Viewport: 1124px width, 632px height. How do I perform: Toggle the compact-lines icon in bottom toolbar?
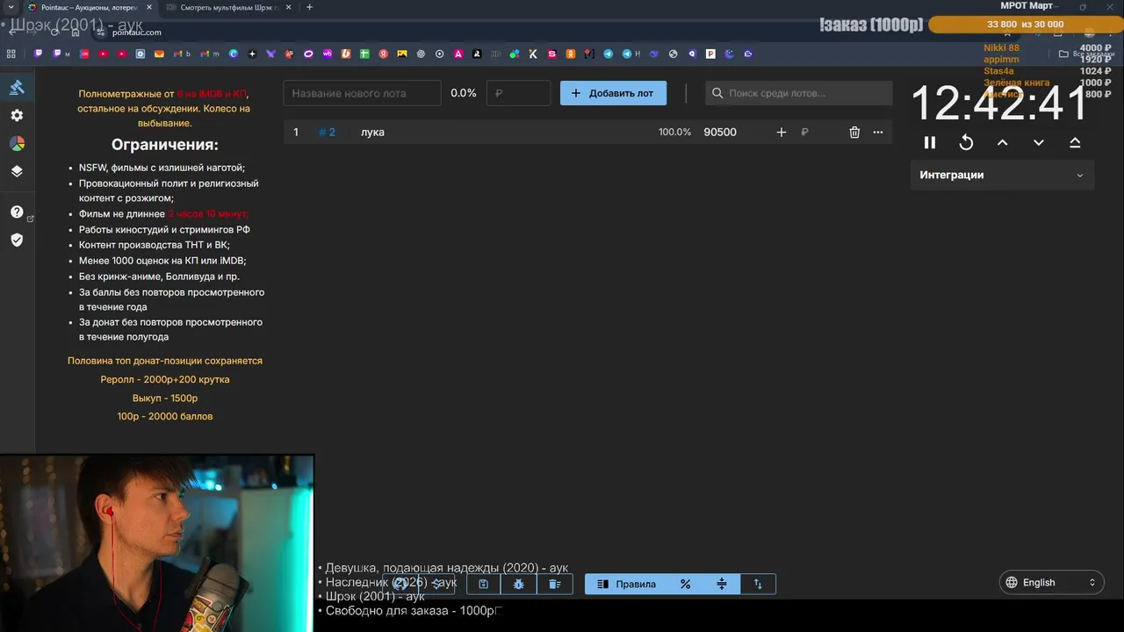(722, 584)
